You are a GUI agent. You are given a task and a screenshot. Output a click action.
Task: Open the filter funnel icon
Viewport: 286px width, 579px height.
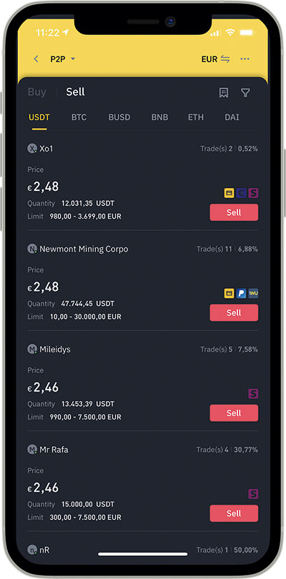(x=245, y=93)
